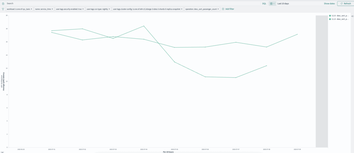The image size is (354, 153).
Task: Focus the Search query input field
Action: tap(133, 3)
